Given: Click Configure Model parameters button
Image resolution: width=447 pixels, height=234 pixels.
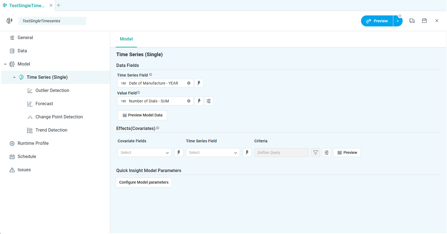Looking at the screenshot, I should pos(144,182).
